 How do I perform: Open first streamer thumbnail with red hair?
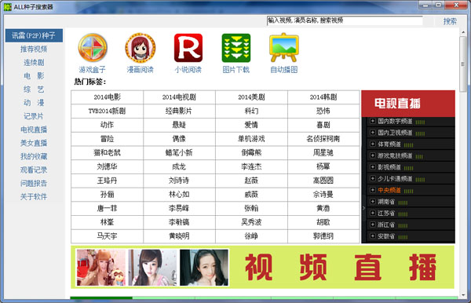[x=101, y=267]
